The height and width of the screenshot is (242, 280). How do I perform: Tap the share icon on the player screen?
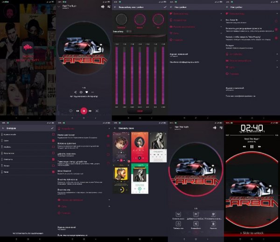coord(75,92)
